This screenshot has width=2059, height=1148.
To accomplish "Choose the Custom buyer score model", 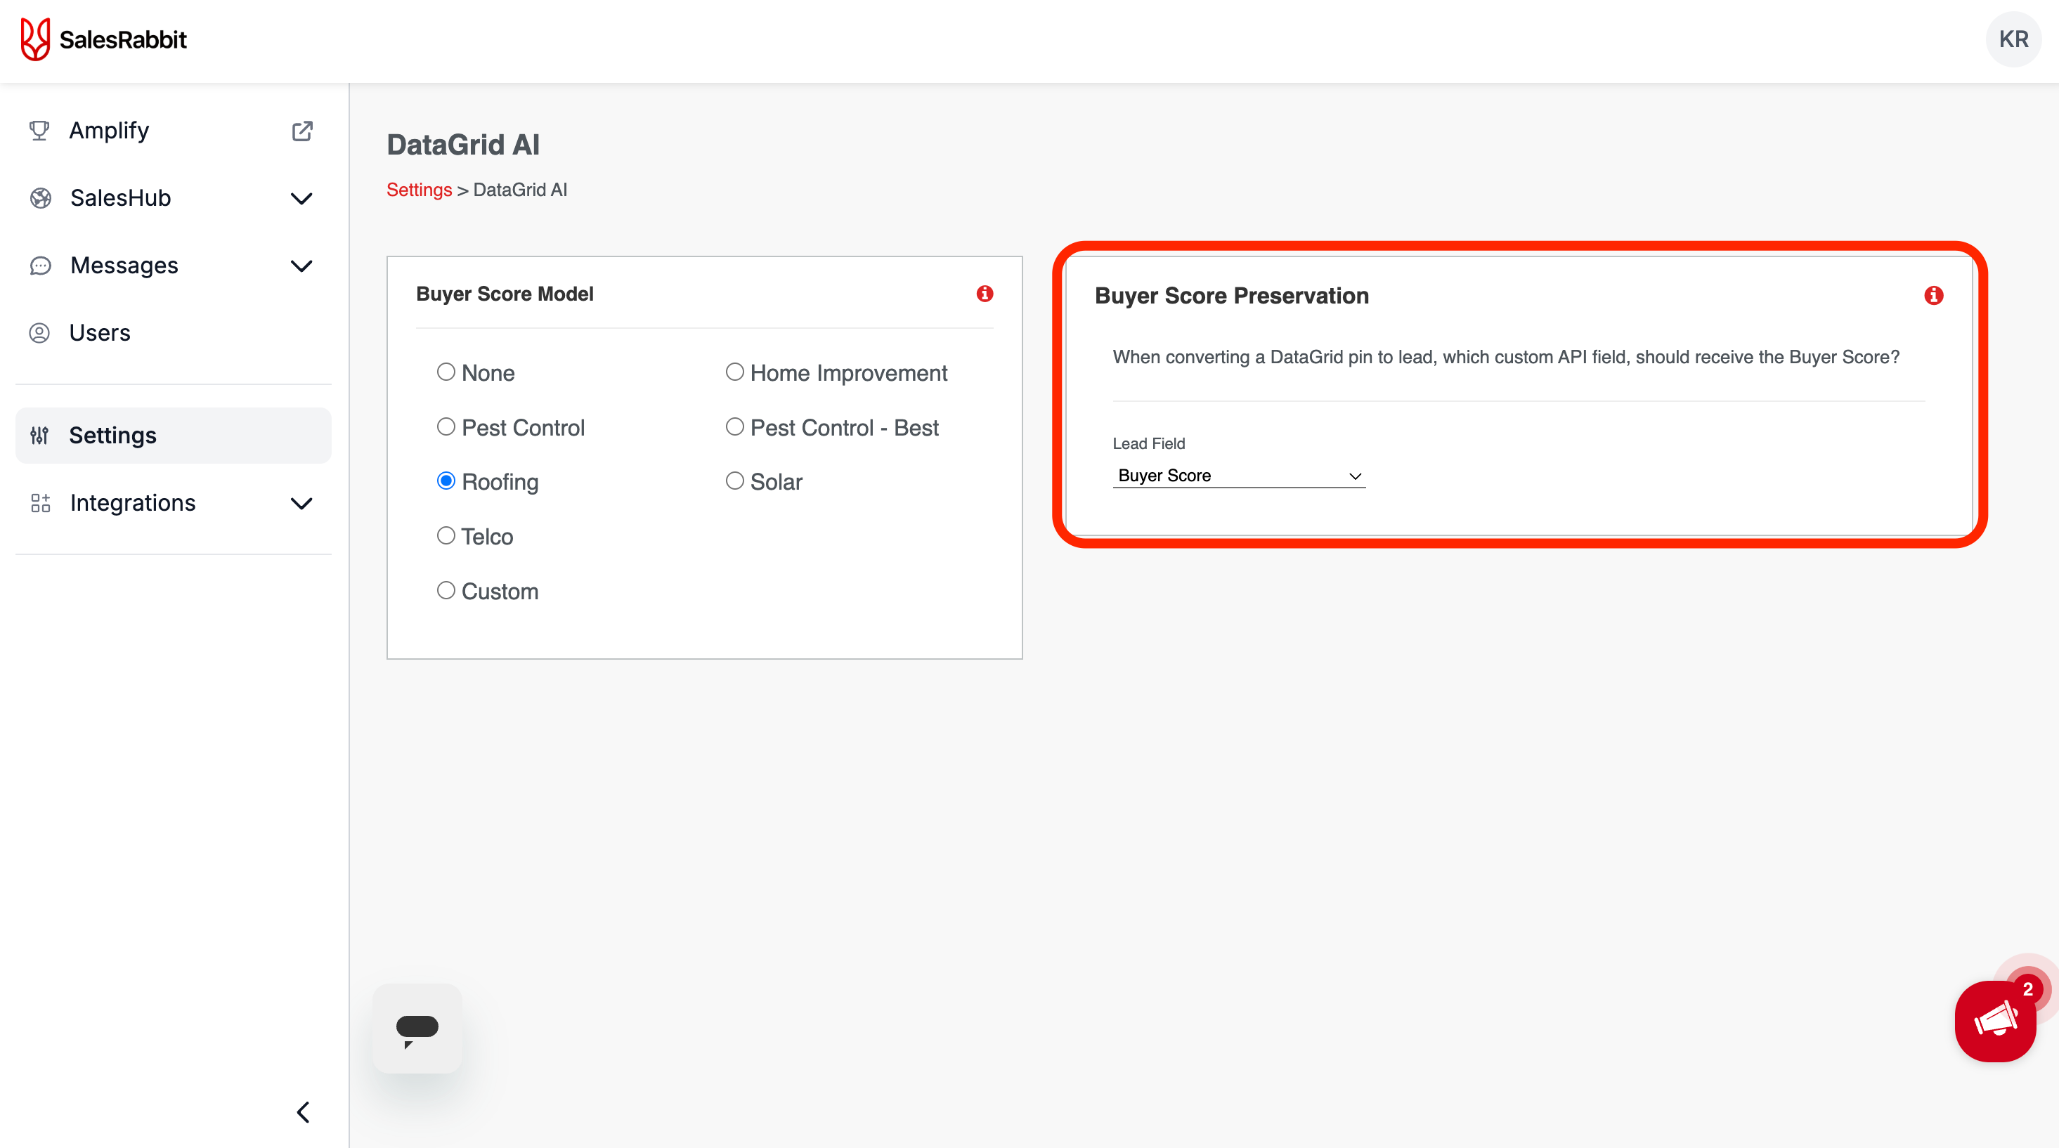I will coord(446,590).
